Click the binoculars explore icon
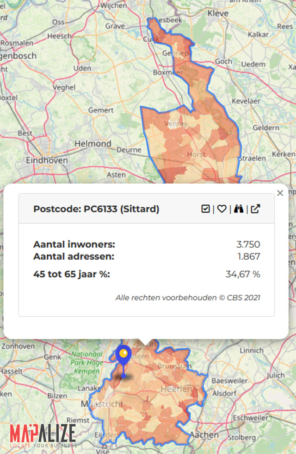Screen dimensions: 296x454 (x=239, y=209)
